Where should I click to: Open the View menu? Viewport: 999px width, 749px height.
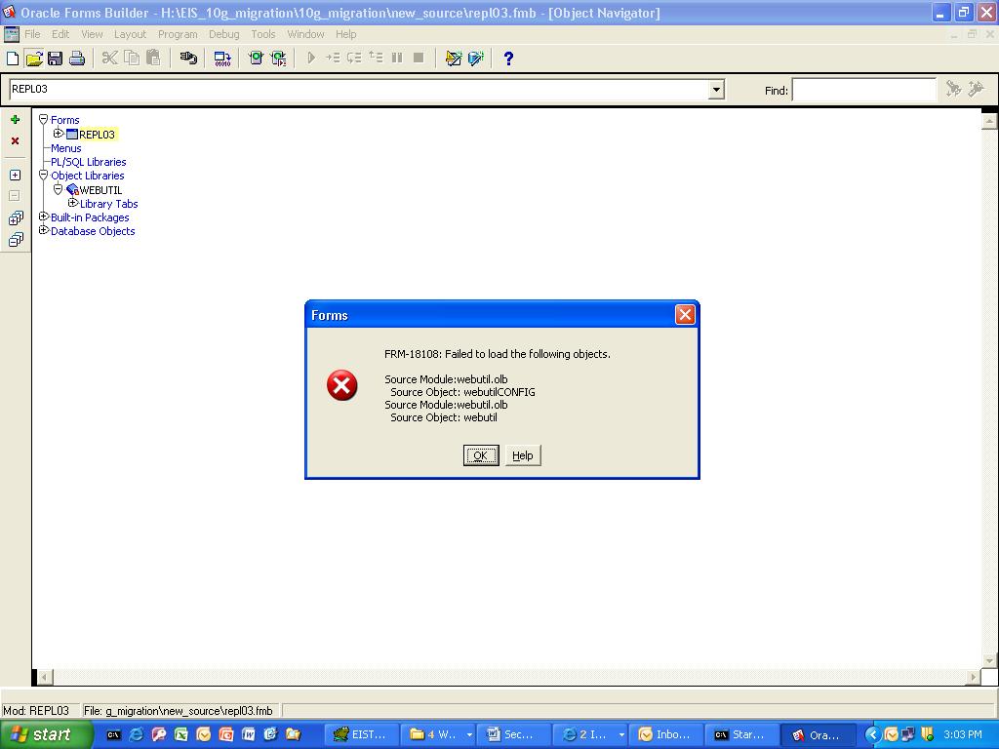(x=92, y=34)
